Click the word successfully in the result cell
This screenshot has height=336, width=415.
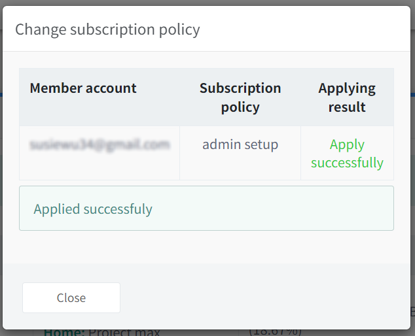pos(347,163)
